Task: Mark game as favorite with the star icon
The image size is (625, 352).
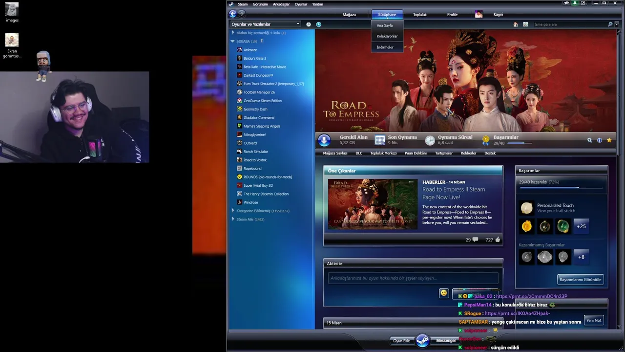Action: [609, 140]
